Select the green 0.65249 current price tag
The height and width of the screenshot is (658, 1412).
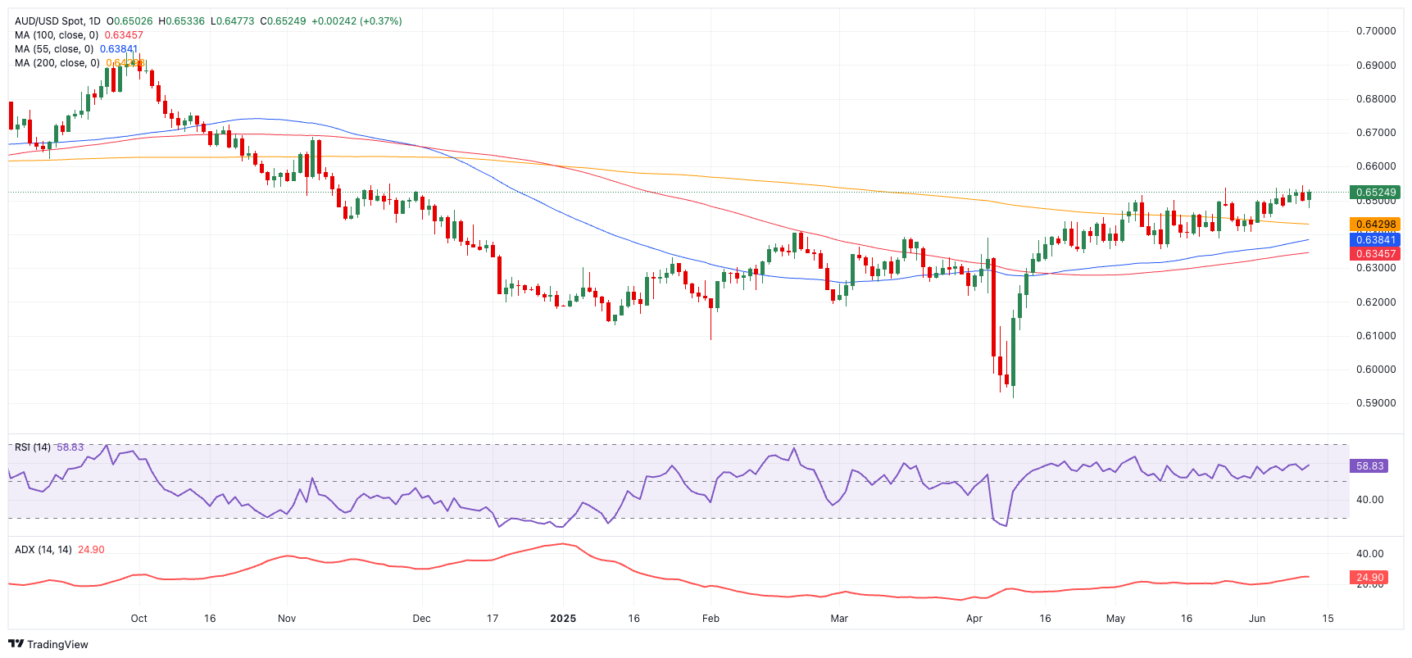tap(1375, 193)
